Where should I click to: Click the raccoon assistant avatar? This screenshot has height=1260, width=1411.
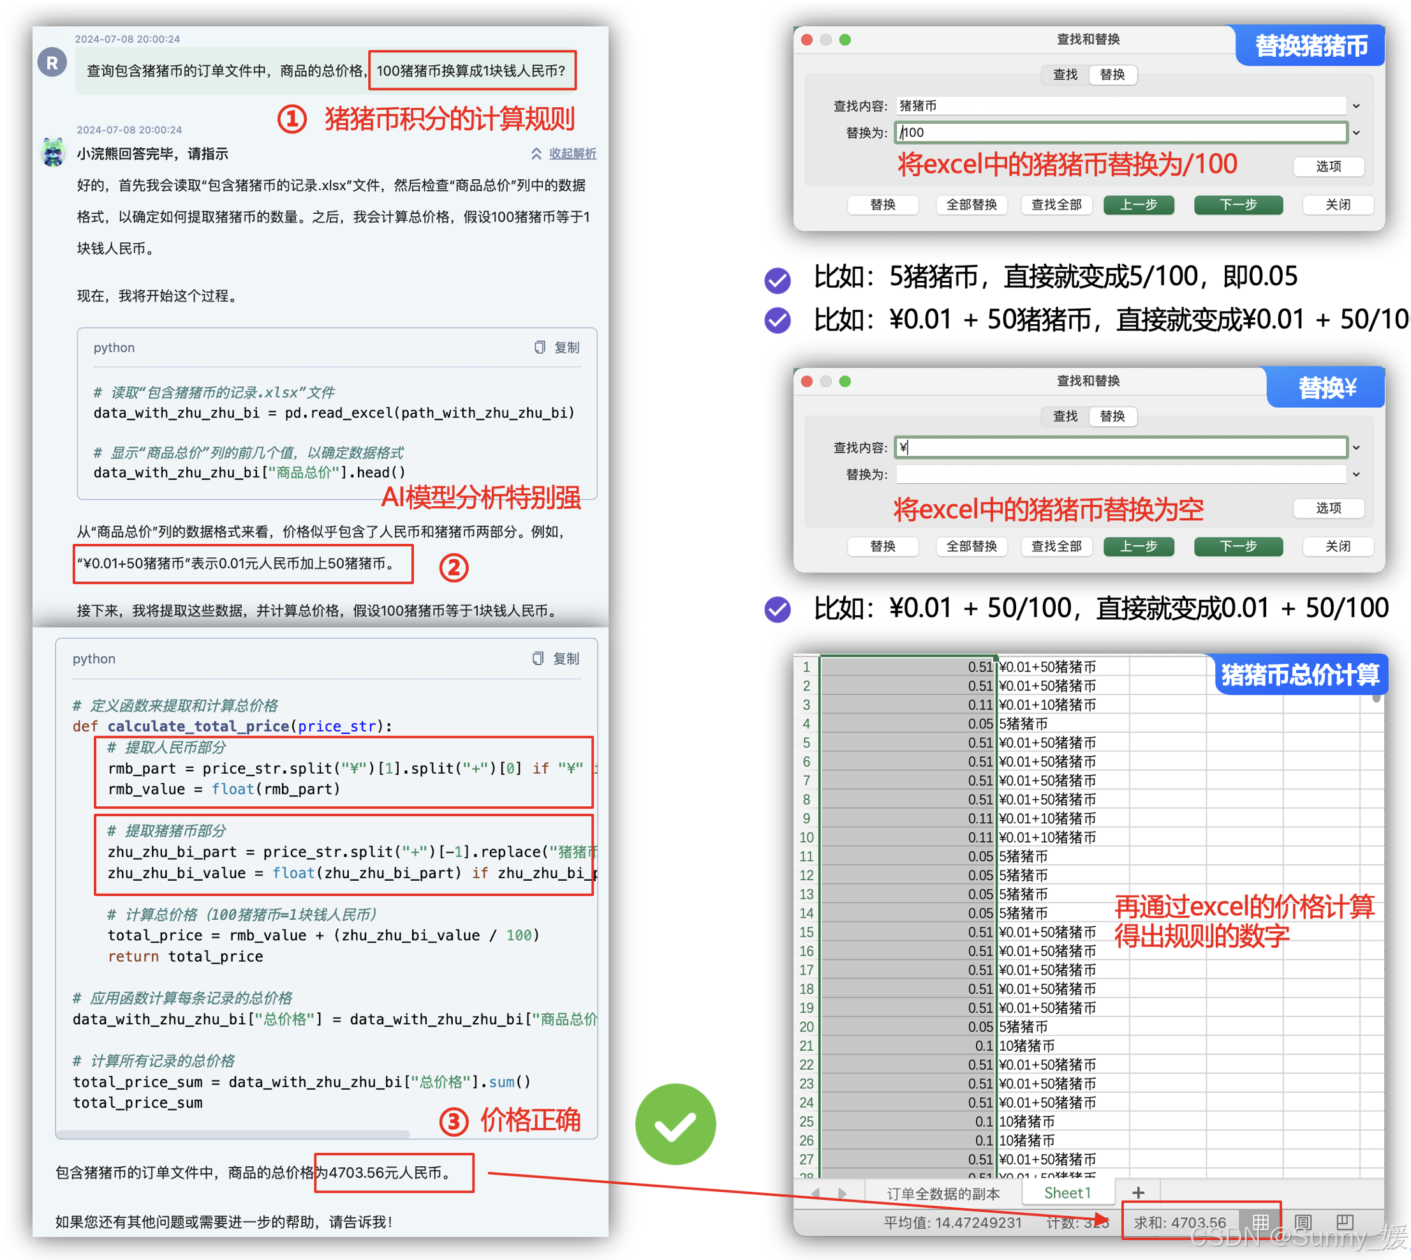point(54,153)
